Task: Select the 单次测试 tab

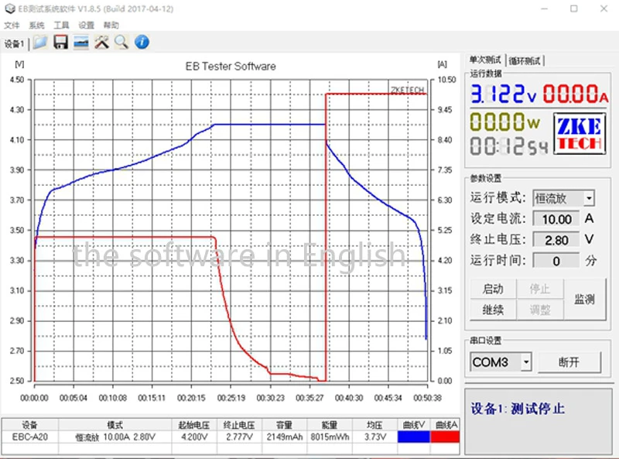Action: tap(485, 60)
